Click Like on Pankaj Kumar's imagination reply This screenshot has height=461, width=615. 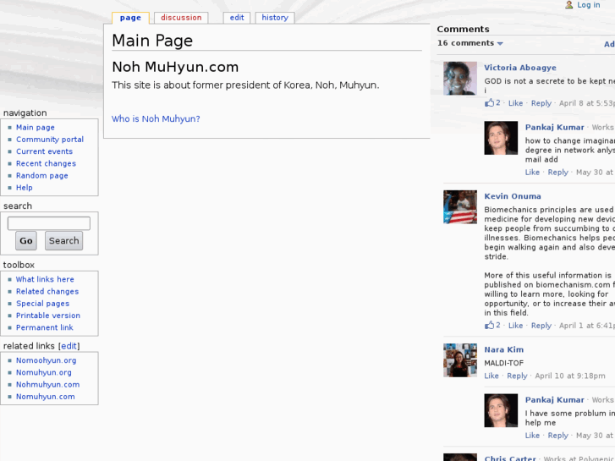coord(532,173)
